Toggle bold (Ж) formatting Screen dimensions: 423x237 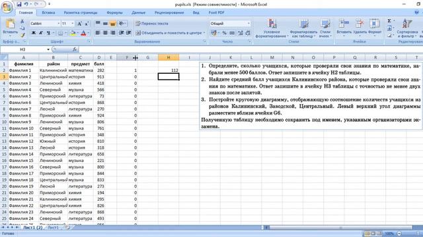34,33
